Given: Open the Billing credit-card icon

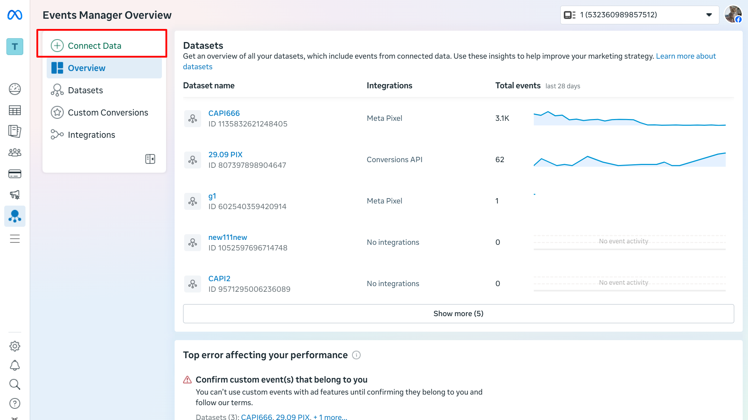Looking at the screenshot, I should 15,174.
